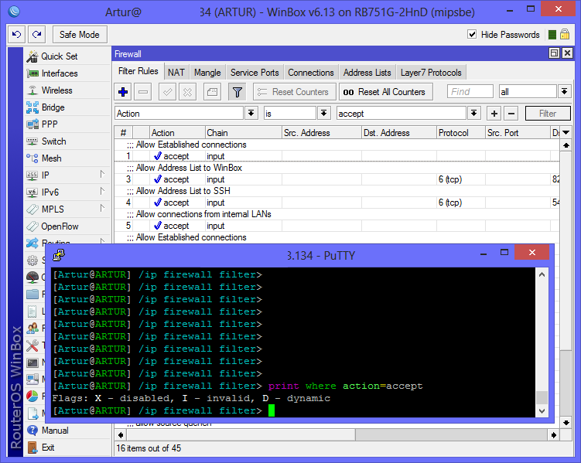Click the Comment icon in Firewall toolbar
The width and height of the screenshot is (581, 463).
click(x=211, y=92)
